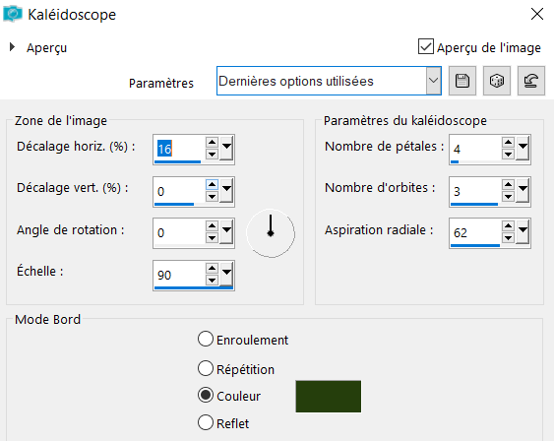
Task: Expand the Aperçu preview section triangle
Action: click(13, 46)
